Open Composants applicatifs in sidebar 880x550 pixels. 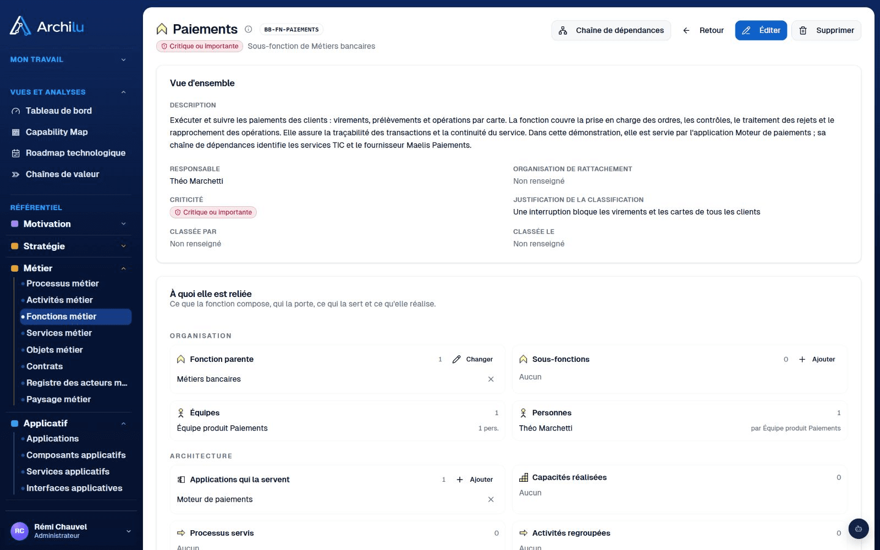76,455
